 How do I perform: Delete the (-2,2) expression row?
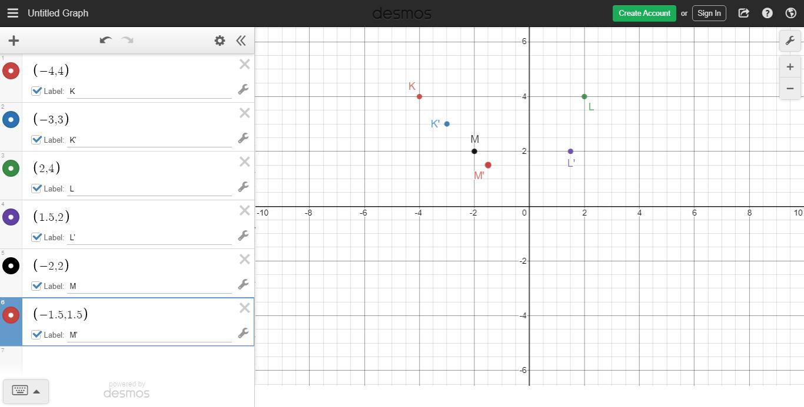[x=245, y=260]
